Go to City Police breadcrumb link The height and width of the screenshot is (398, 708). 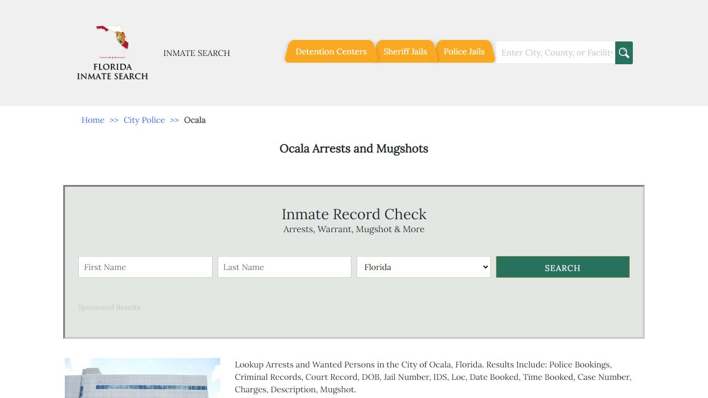coord(144,120)
